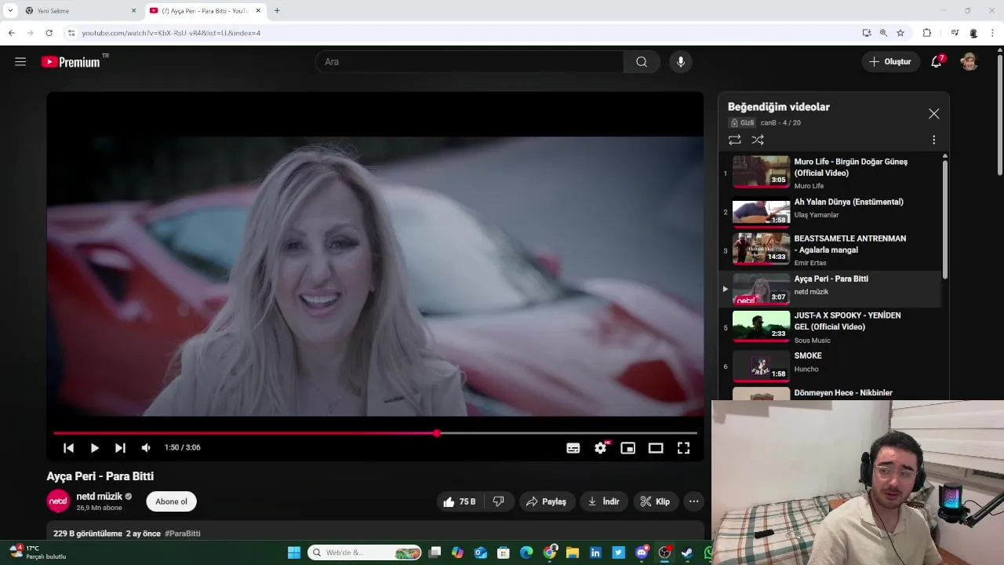Open Chrome media controls icon

pyautogui.click(x=955, y=33)
